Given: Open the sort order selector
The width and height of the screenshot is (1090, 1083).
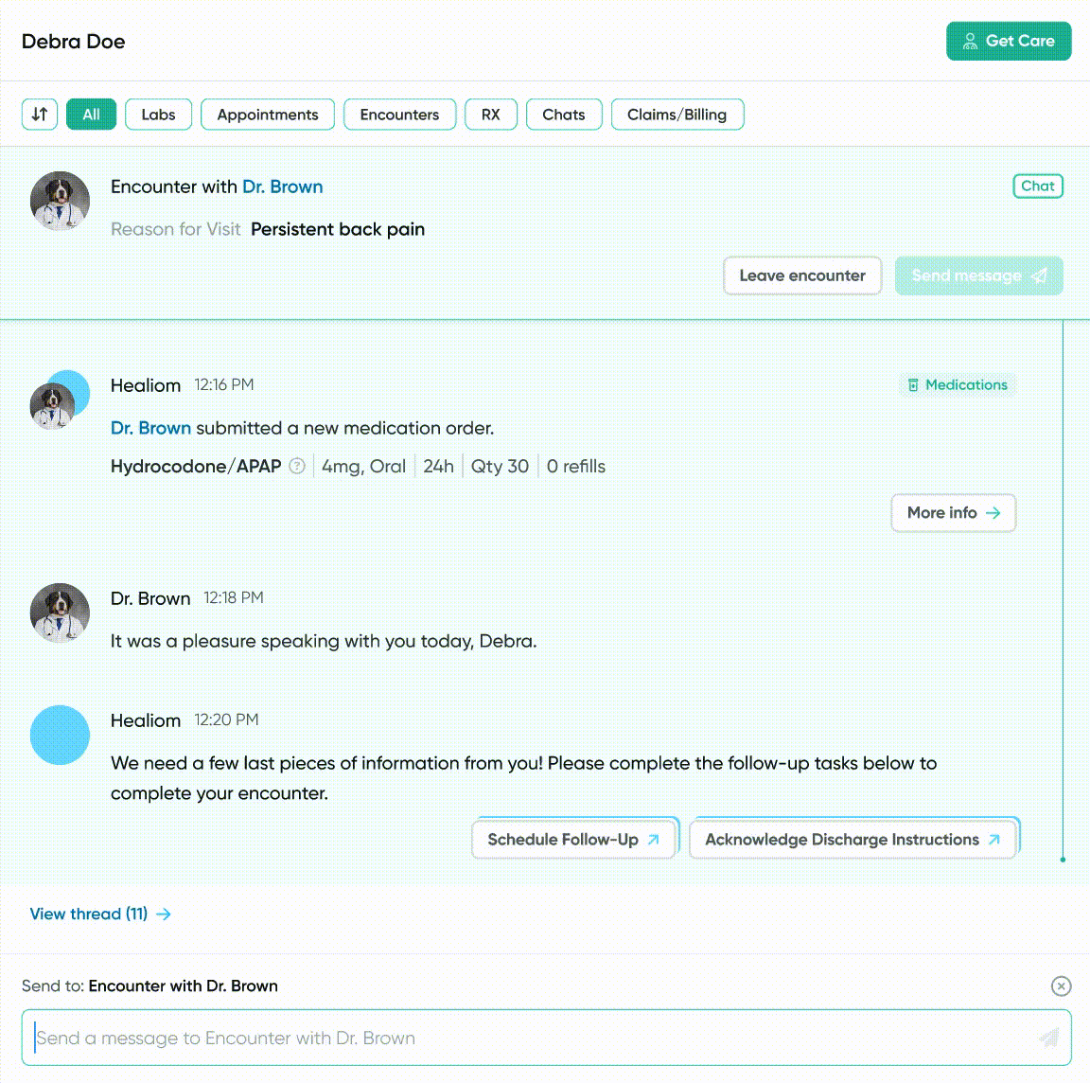Looking at the screenshot, I should click(39, 114).
